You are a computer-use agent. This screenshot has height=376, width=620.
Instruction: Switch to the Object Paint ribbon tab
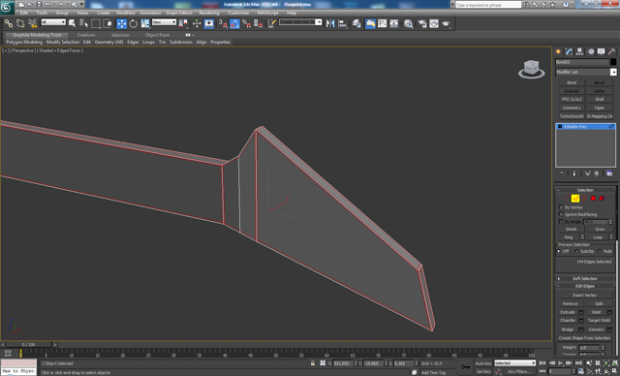(157, 35)
